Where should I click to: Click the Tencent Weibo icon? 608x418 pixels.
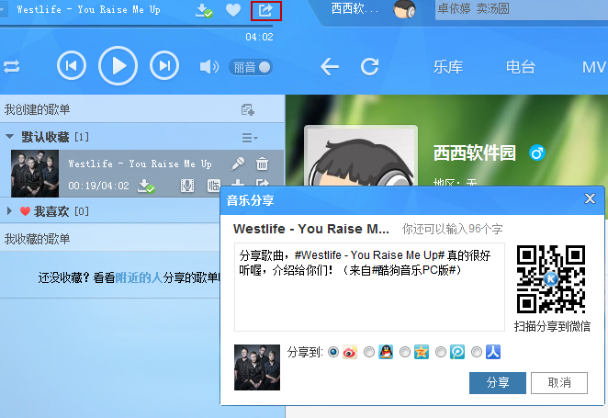click(457, 352)
